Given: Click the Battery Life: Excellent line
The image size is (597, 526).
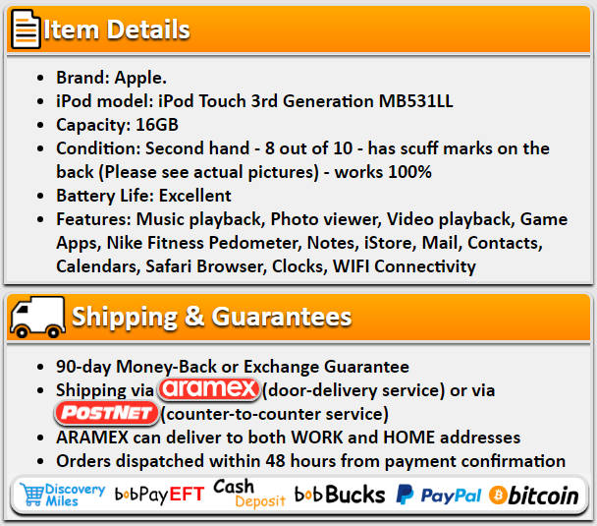Looking at the screenshot, I should 143,196.
